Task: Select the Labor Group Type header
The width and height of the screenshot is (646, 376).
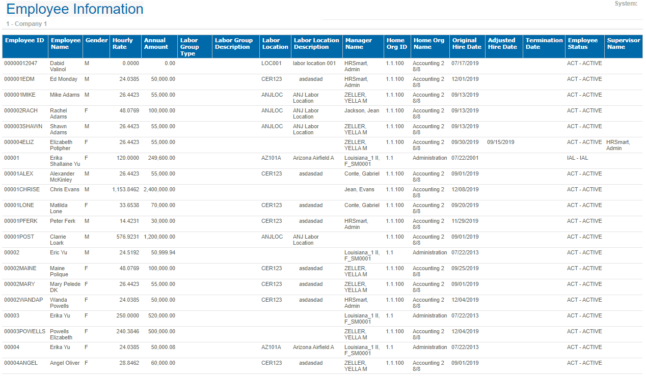Action: tap(189, 47)
